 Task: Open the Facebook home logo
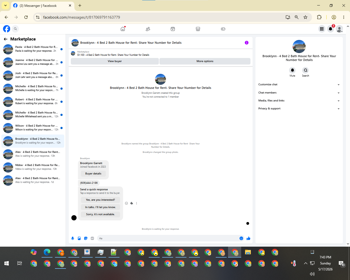pyautogui.click(x=7, y=29)
